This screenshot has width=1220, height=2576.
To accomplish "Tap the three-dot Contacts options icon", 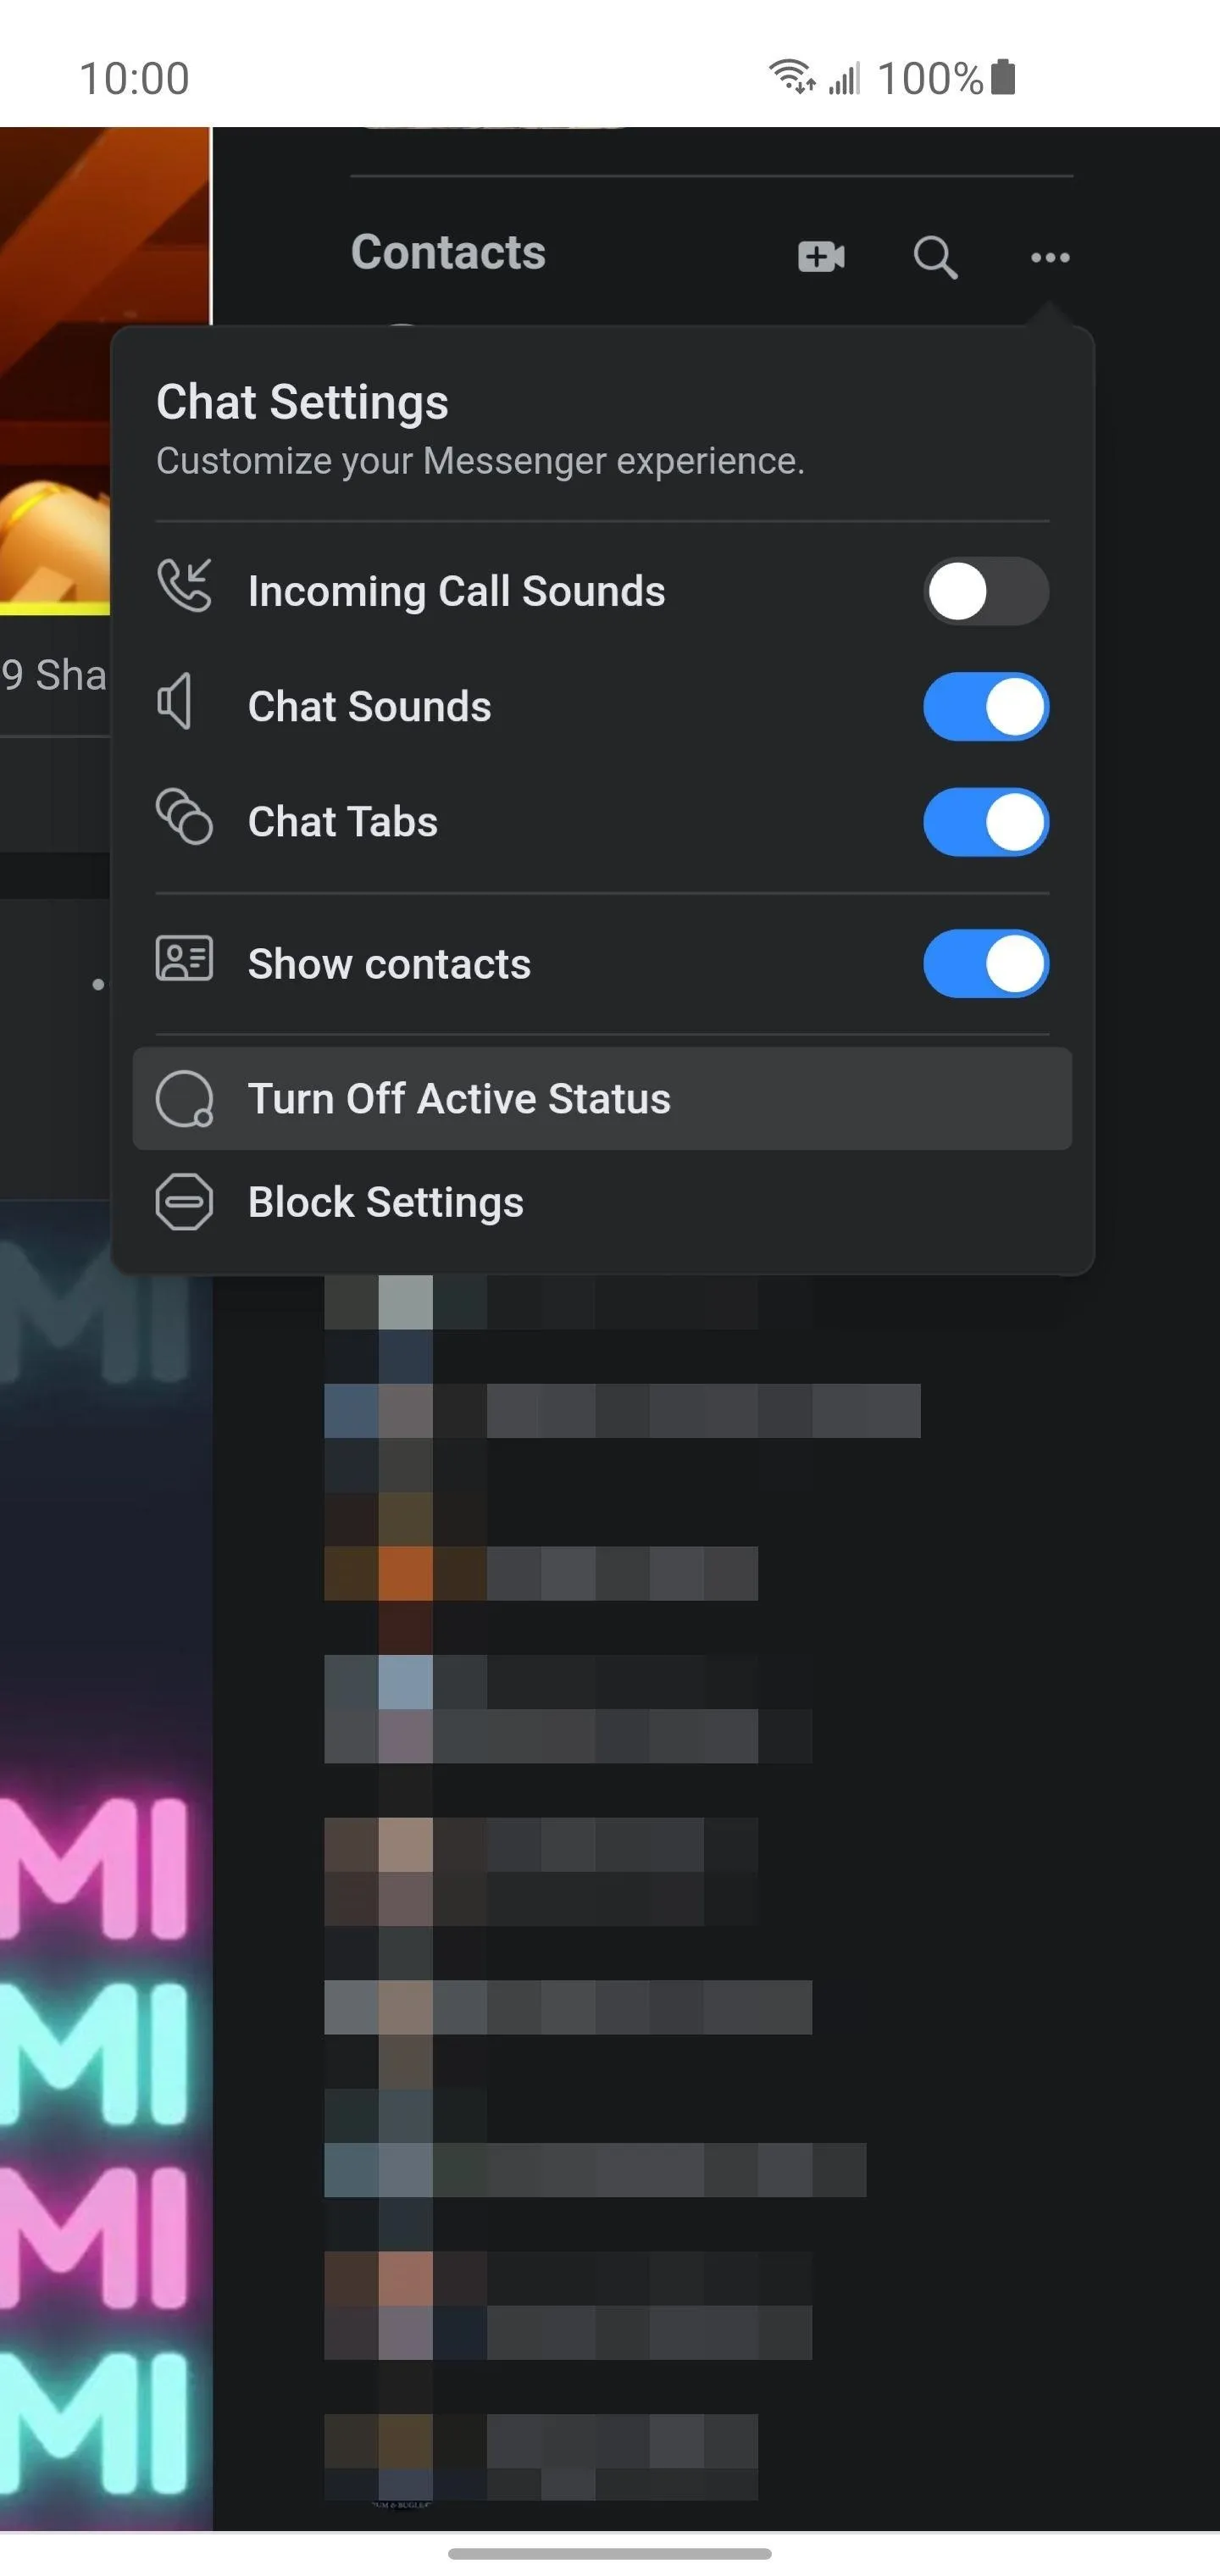I will tap(1050, 258).
